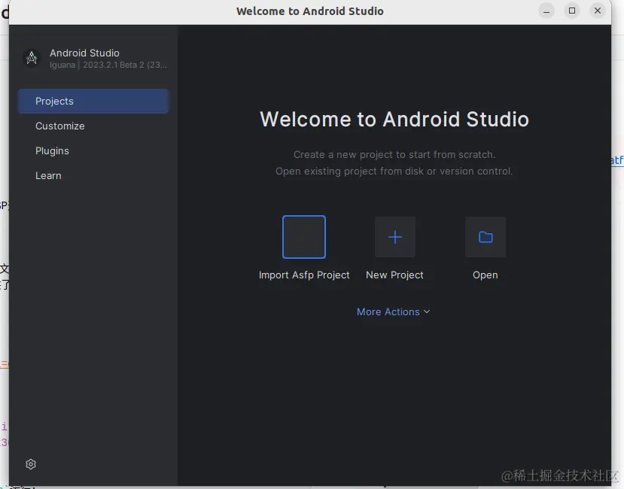
Task: Click the Android Studio logo icon
Action: point(31,57)
